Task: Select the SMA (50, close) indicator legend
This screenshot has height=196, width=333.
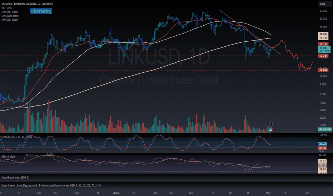Action: click(x=10, y=12)
